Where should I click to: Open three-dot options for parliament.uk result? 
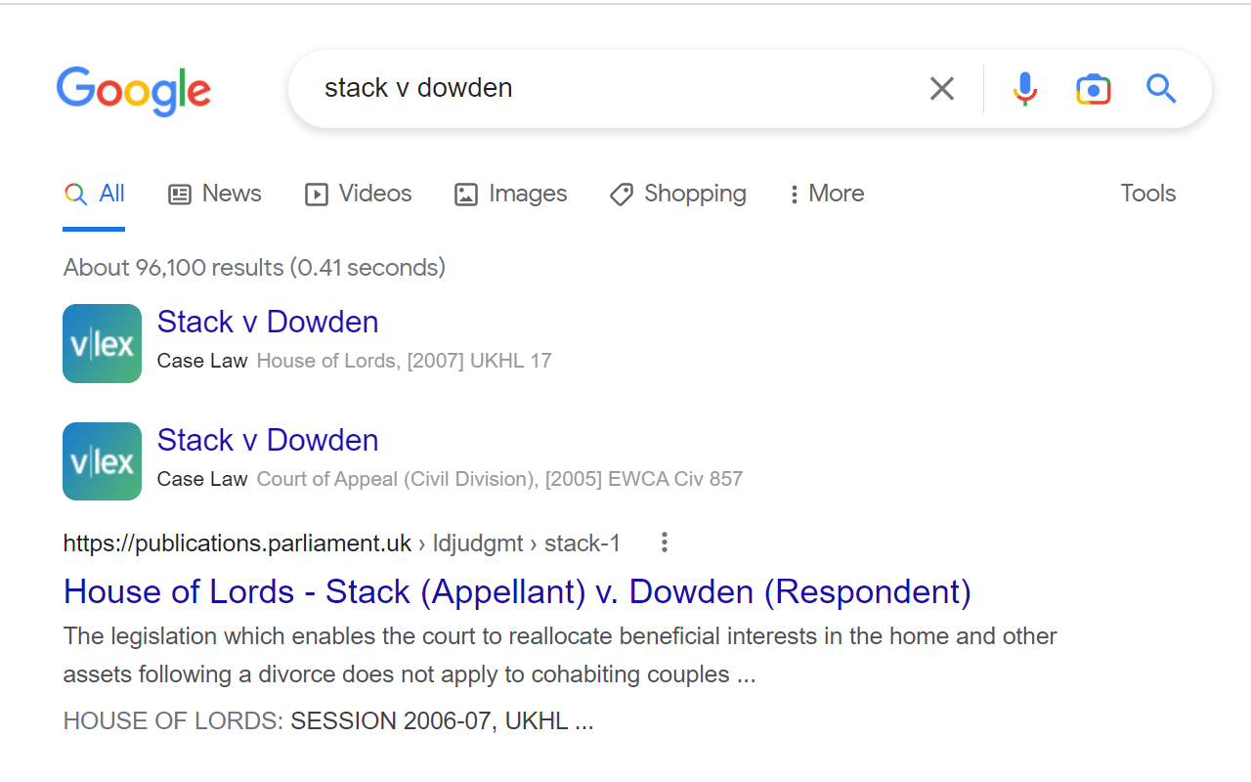(x=664, y=543)
